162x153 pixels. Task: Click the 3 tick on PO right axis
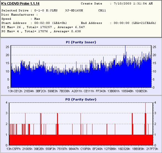tap(155, 113)
